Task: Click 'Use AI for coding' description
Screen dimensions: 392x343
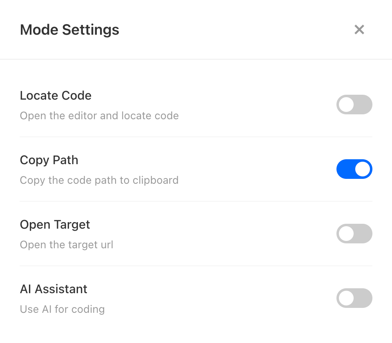Action: [62, 310]
